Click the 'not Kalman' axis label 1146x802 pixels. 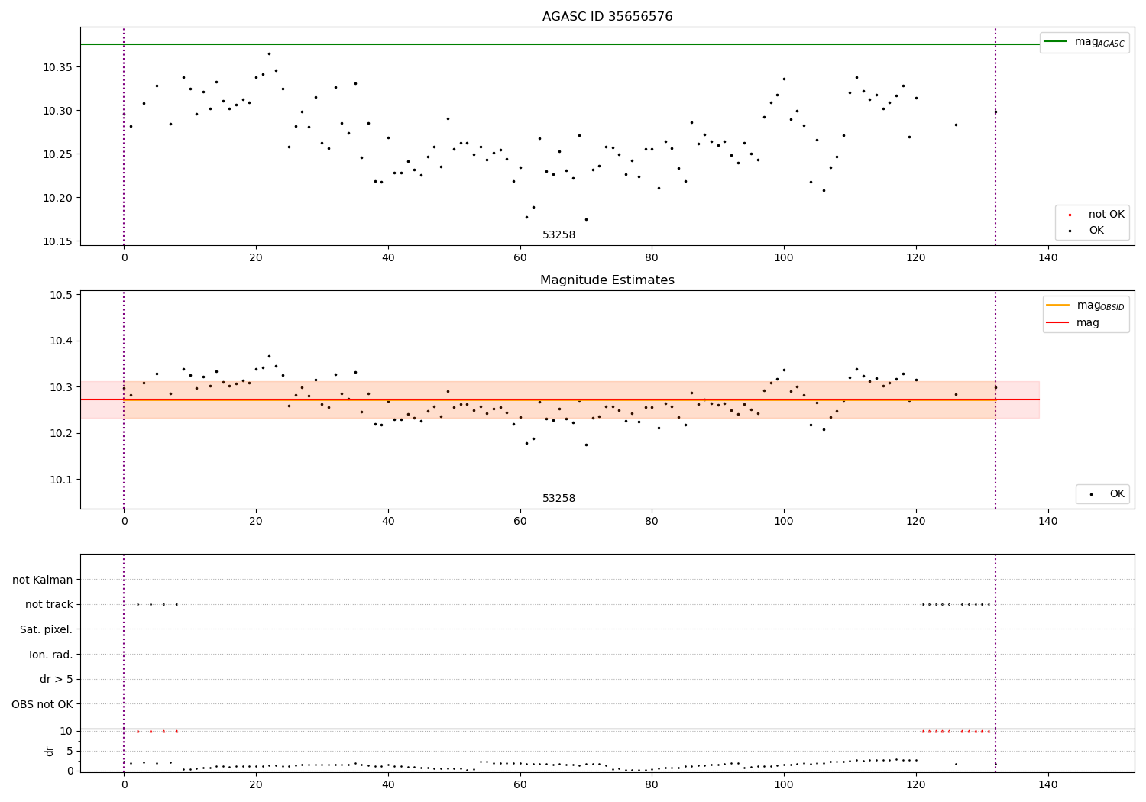43,580
